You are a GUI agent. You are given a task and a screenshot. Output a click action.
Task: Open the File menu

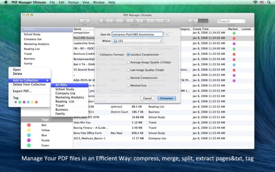52,2
